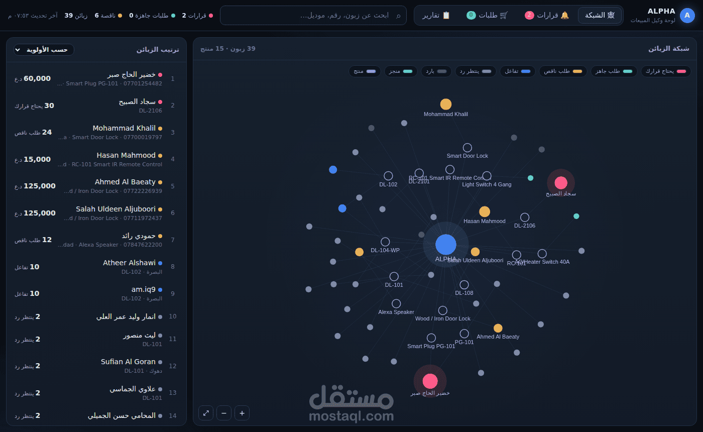
Task: Open Mohammad Khalil row in customer list
Action: coord(96,132)
